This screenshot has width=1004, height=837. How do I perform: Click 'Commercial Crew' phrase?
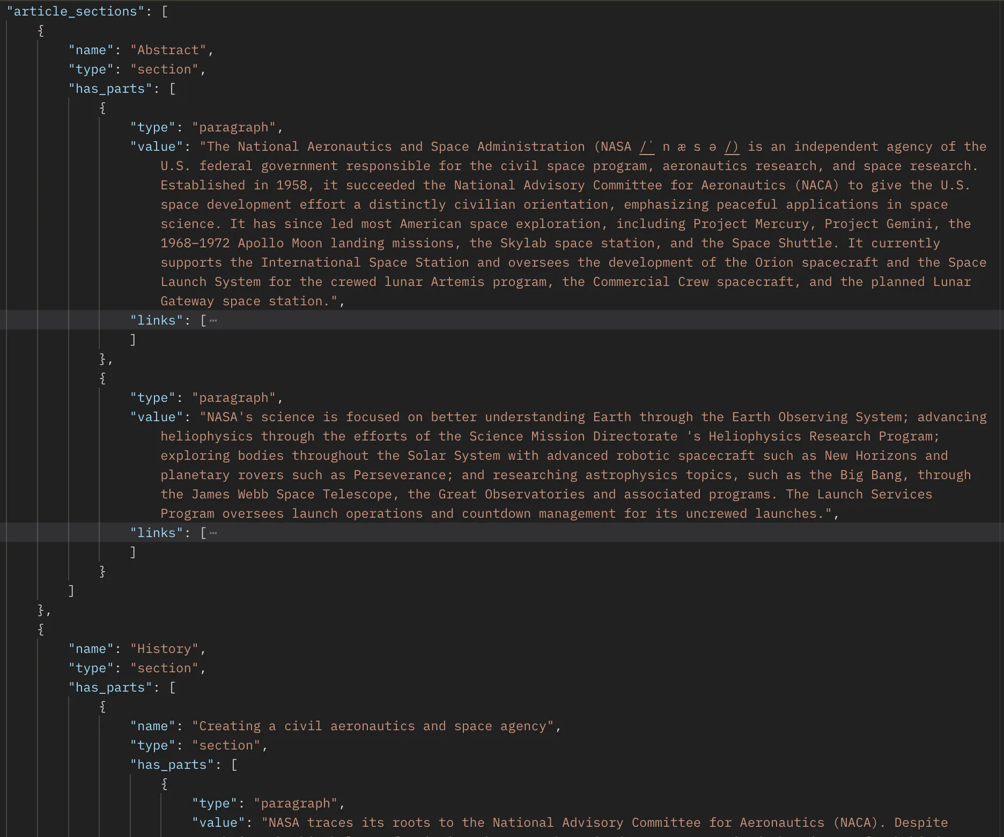pos(651,282)
